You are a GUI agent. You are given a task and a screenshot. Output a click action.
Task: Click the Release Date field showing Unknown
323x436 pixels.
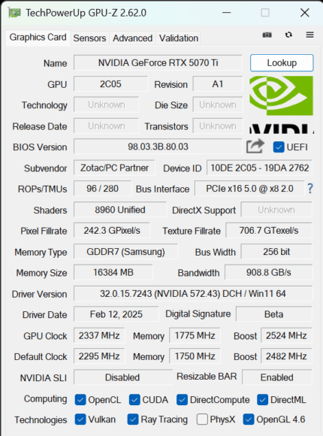(x=106, y=126)
